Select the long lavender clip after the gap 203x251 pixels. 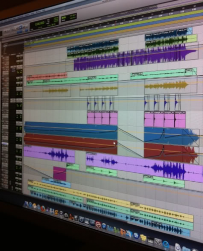[x=145, y=167]
